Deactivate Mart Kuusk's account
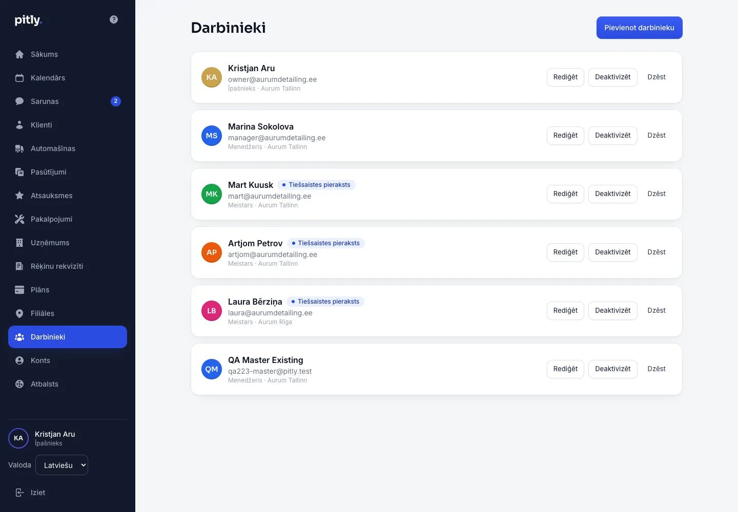 (612, 194)
